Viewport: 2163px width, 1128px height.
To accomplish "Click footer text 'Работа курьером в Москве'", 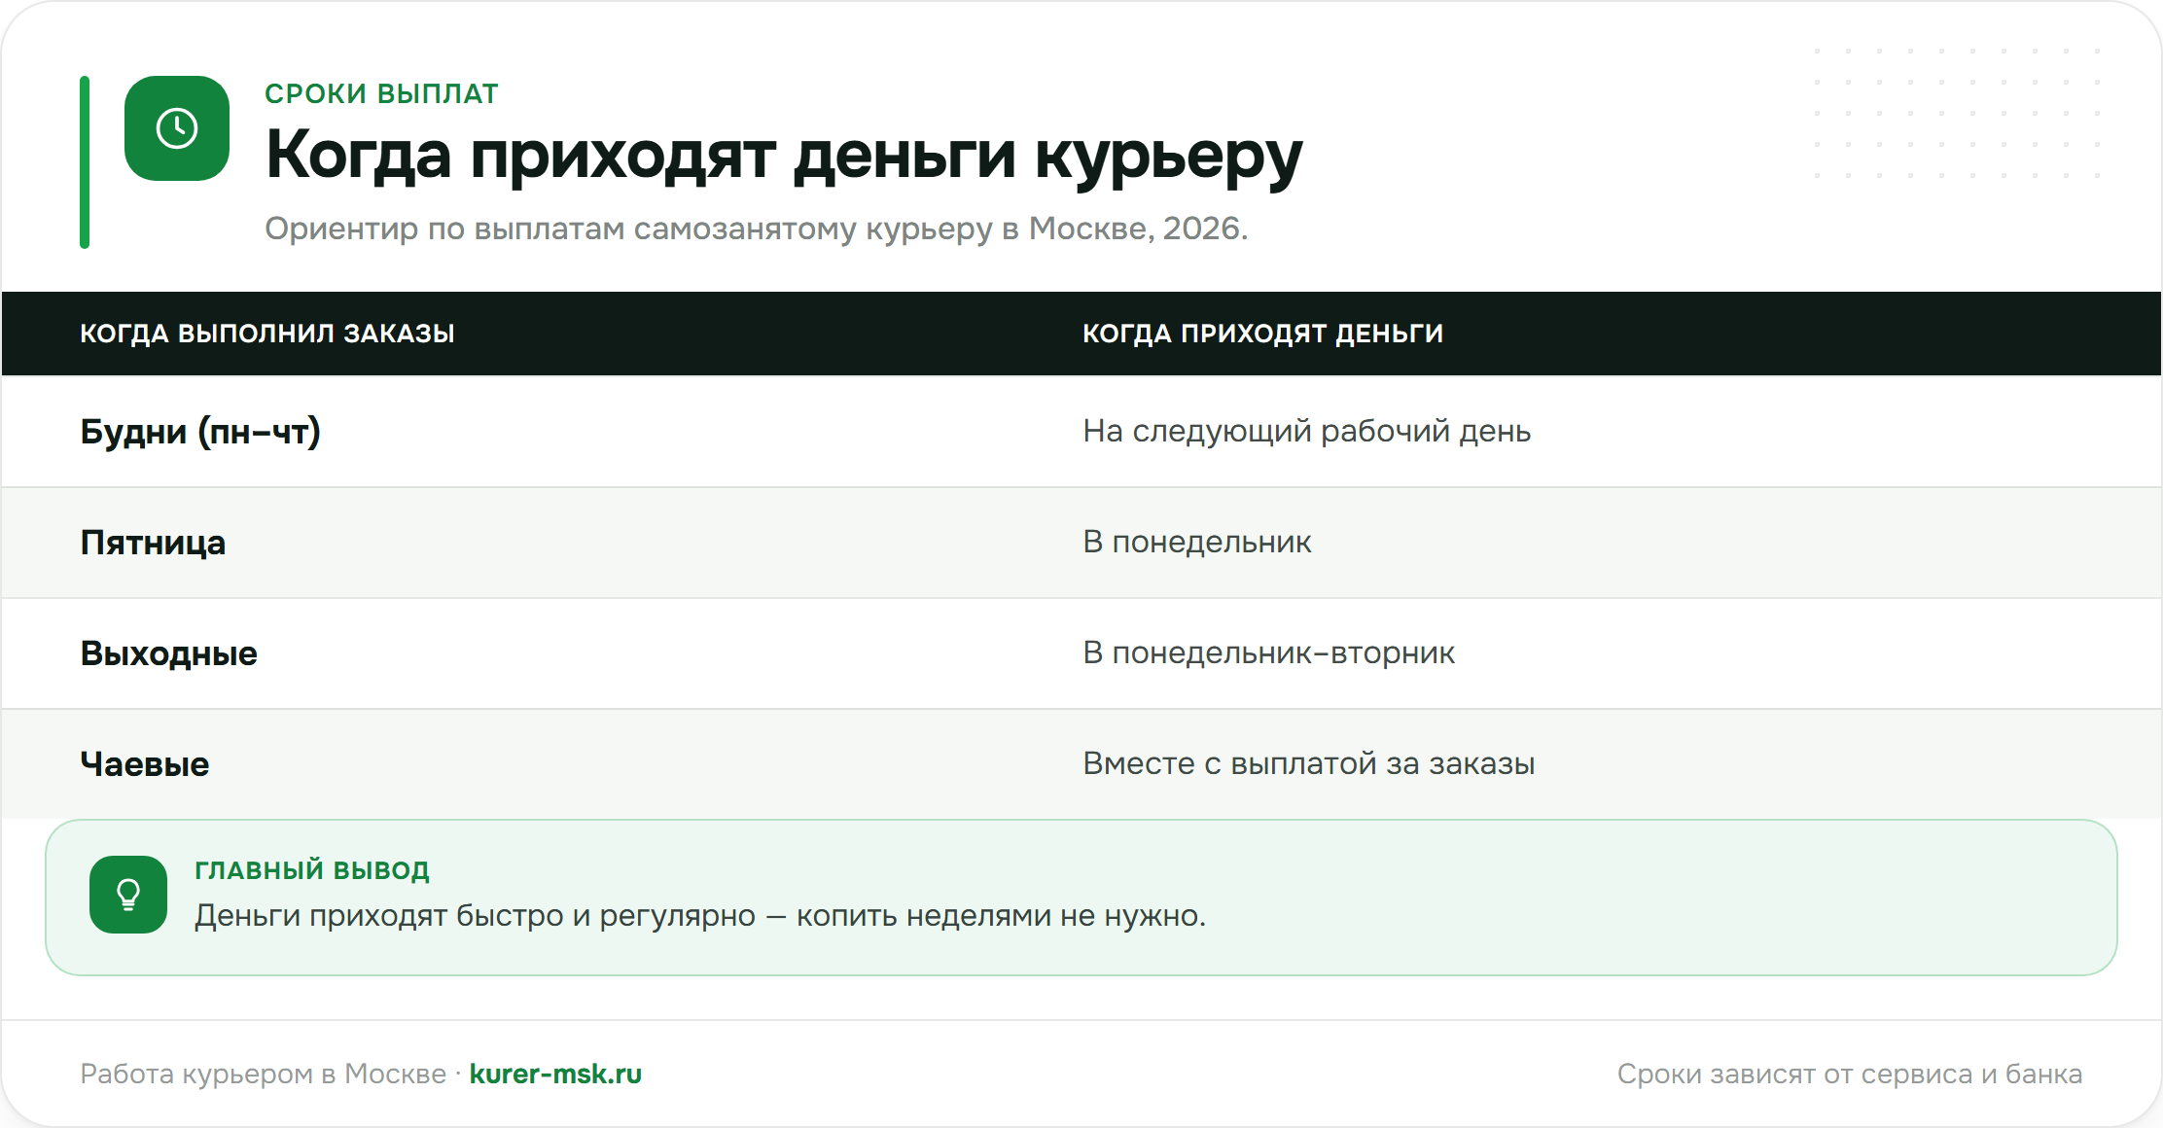I will pyautogui.click(x=263, y=1074).
